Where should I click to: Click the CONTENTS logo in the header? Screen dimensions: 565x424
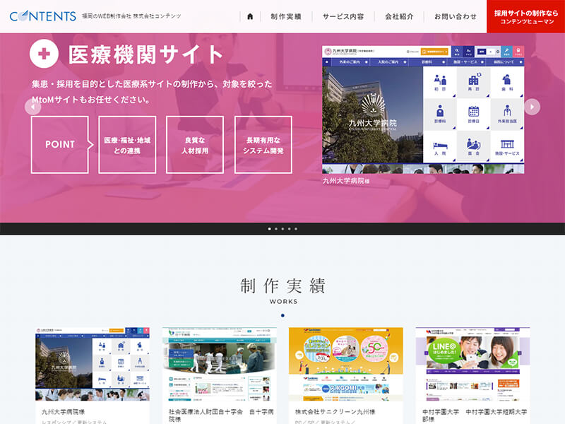tap(42, 16)
